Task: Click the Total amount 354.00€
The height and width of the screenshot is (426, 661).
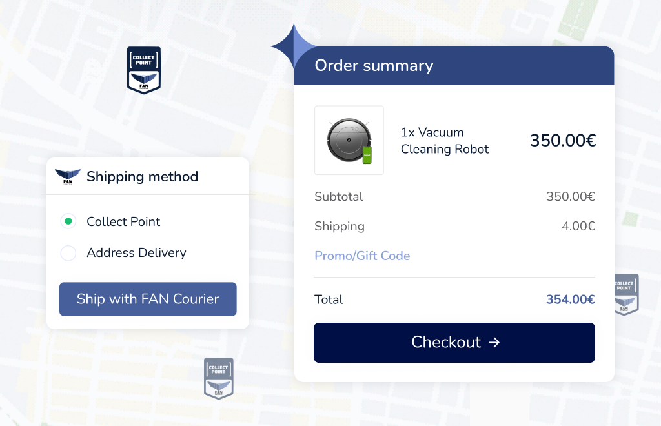Action: (570, 299)
